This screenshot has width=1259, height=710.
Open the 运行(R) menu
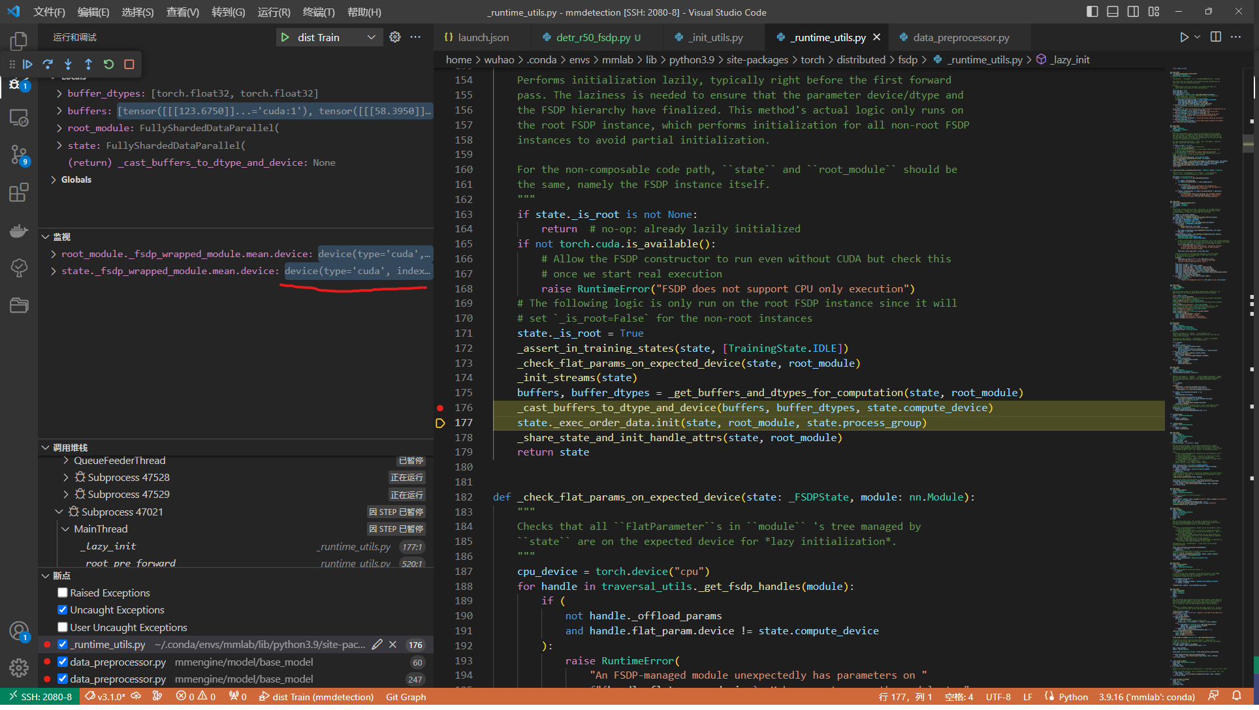pyautogui.click(x=274, y=12)
